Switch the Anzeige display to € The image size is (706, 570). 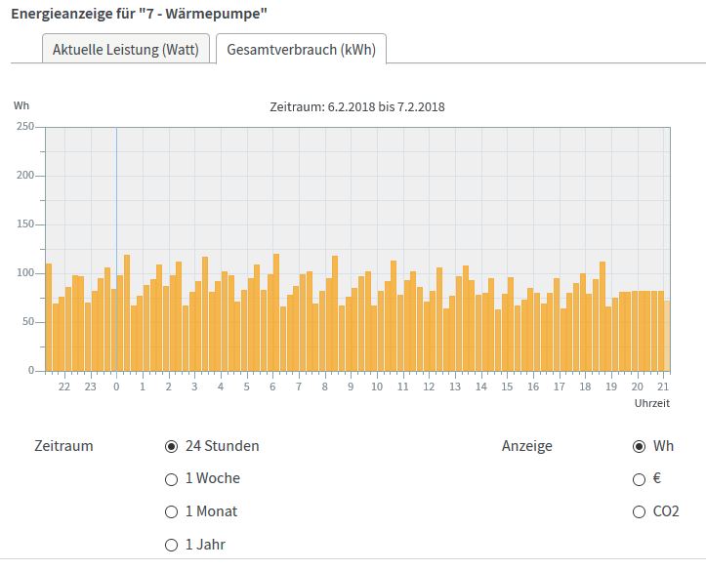click(640, 479)
